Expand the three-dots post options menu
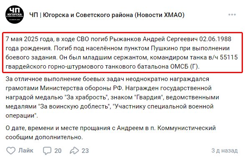 [232, 15]
